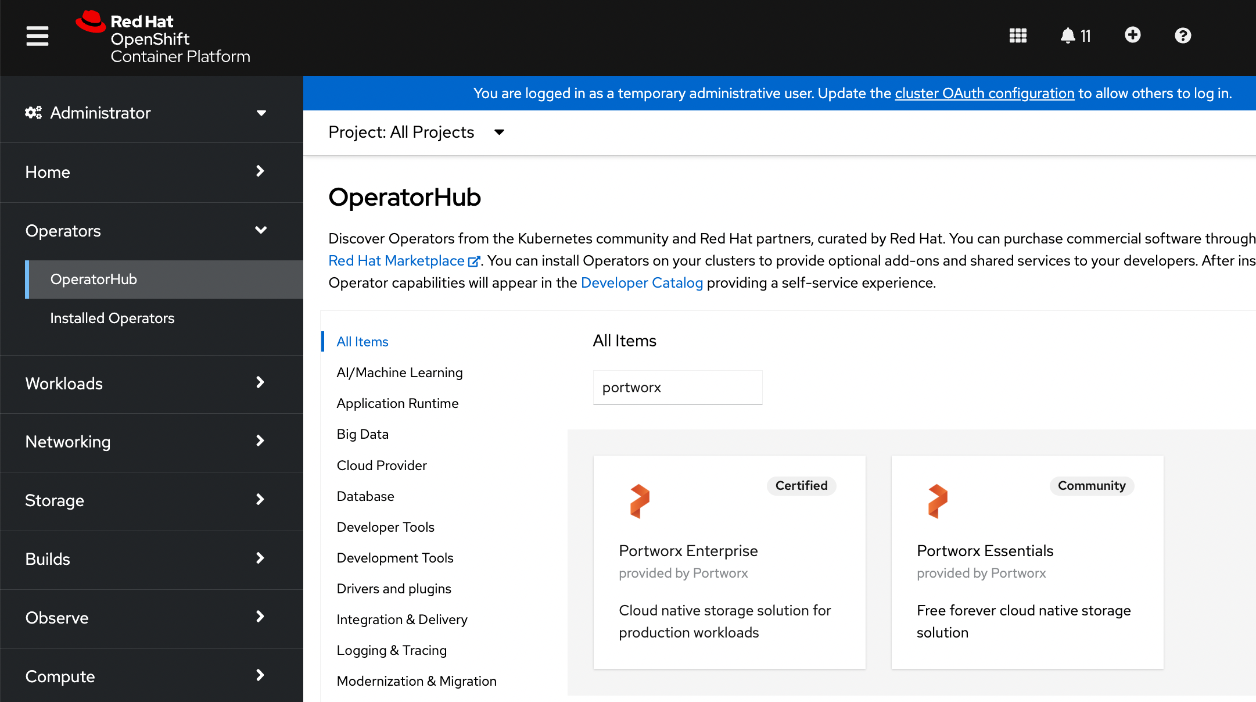Select the Portworx Essentials operator logo

pyautogui.click(x=937, y=501)
